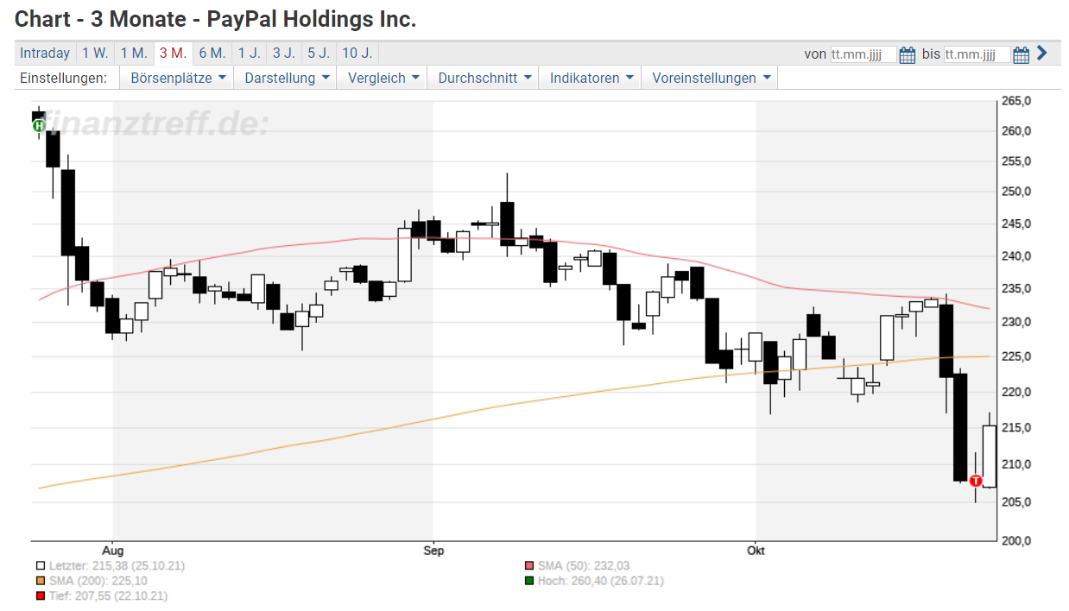
Task: Select the 1 W. timeframe tab
Action: (x=95, y=53)
